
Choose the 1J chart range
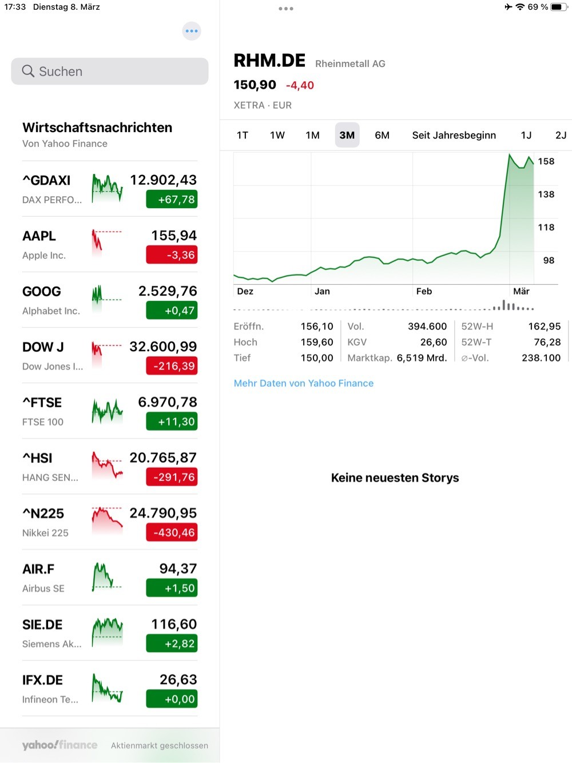(526, 135)
